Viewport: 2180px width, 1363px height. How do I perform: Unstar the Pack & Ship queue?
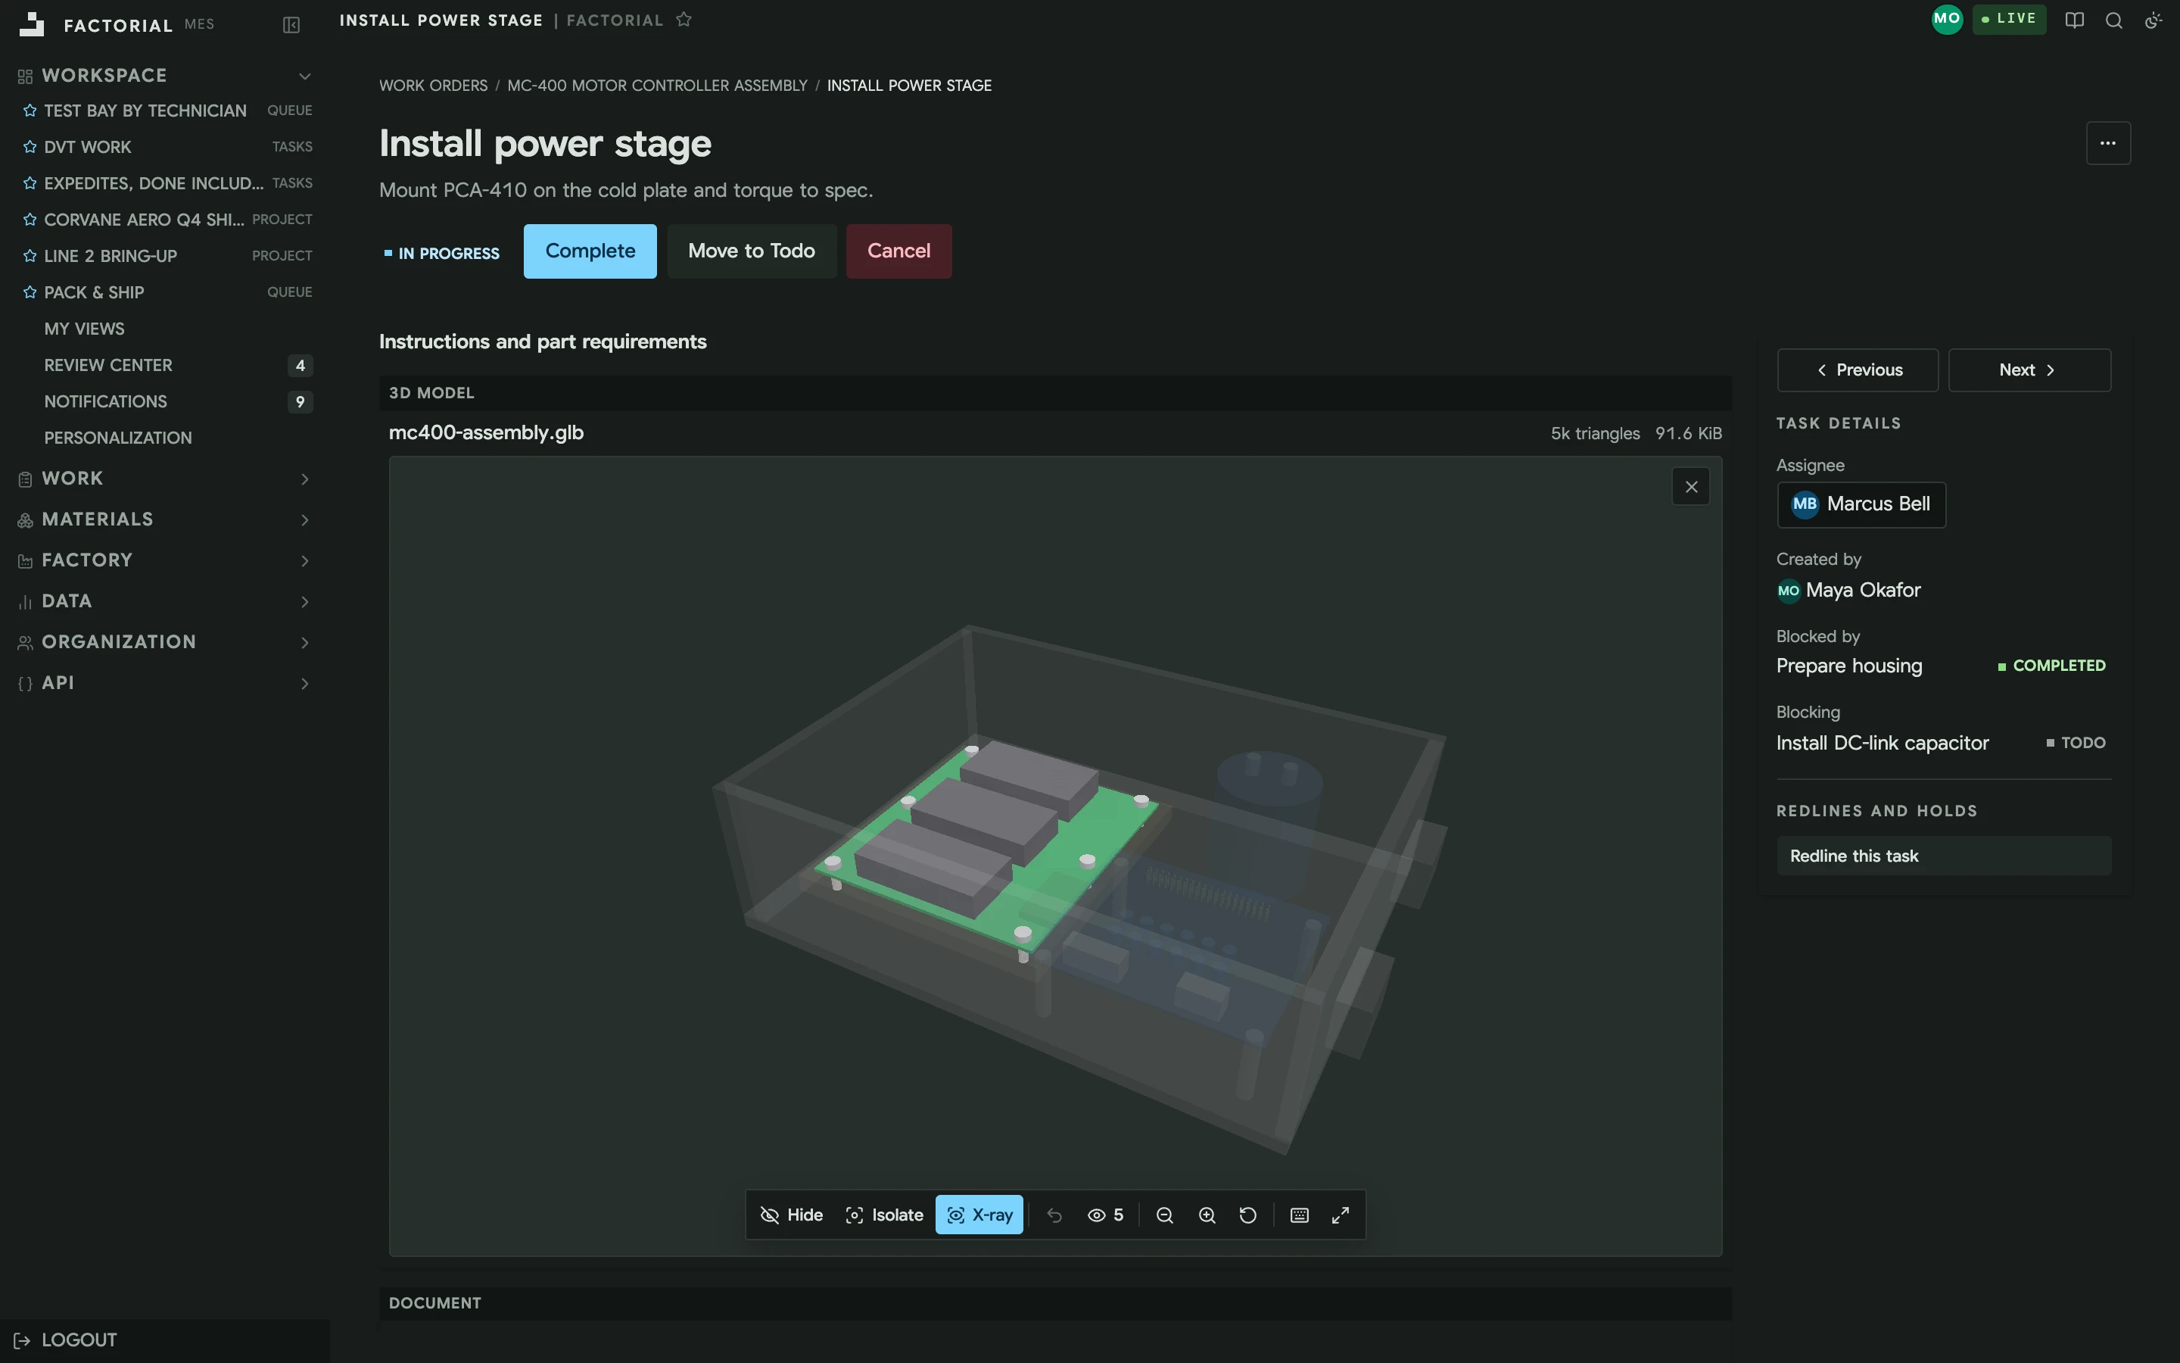click(30, 292)
